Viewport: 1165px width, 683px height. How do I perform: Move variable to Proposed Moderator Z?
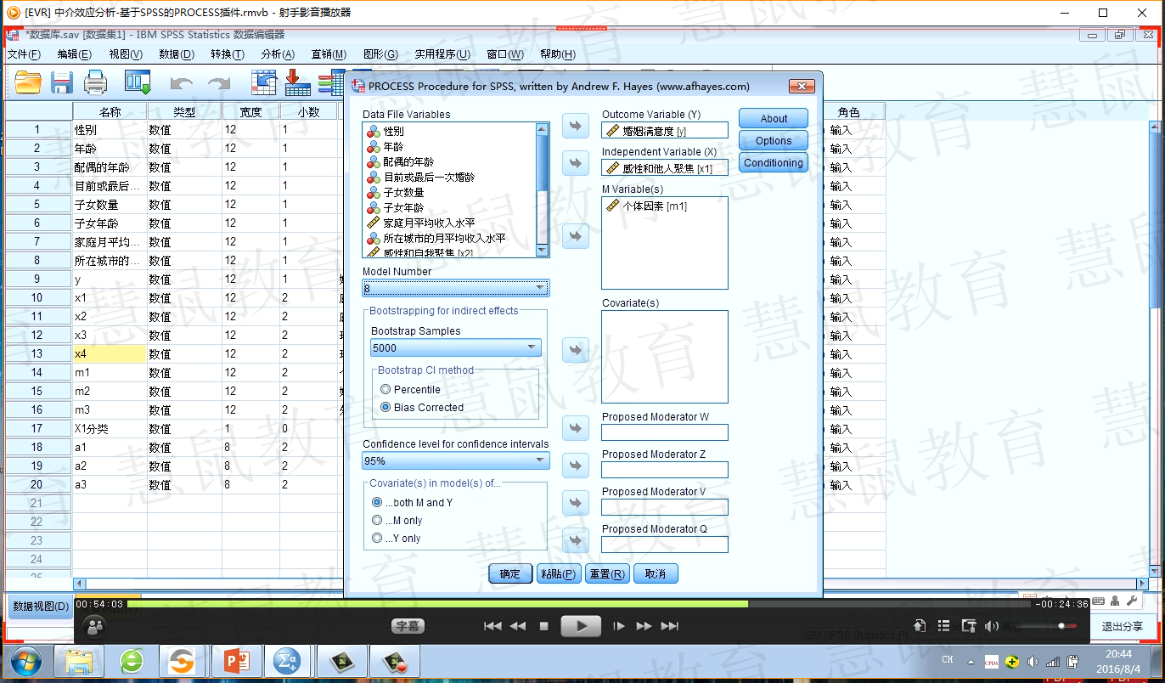576,466
